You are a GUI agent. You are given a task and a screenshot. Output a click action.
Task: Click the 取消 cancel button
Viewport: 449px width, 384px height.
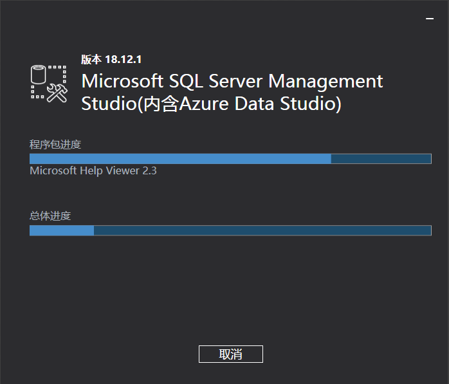pos(230,354)
